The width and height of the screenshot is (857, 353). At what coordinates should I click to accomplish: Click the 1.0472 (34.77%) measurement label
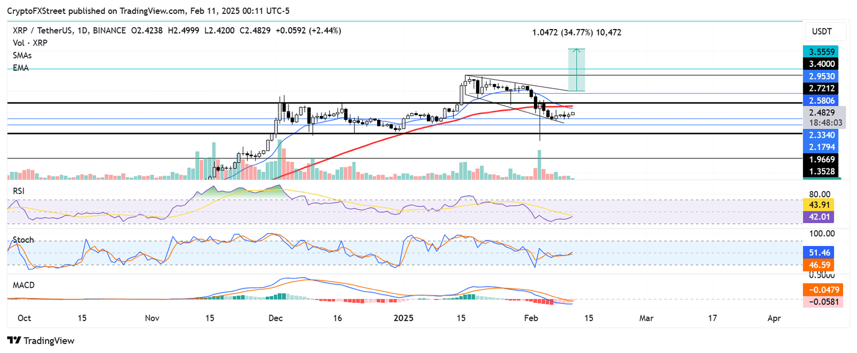(576, 32)
